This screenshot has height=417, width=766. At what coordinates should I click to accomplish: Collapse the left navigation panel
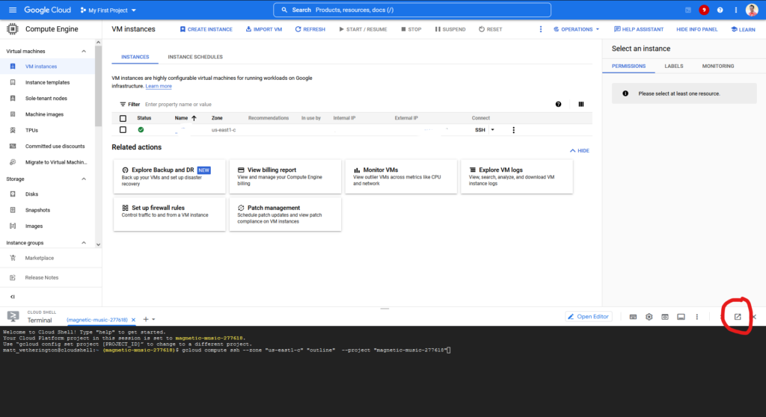pyautogui.click(x=13, y=297)
